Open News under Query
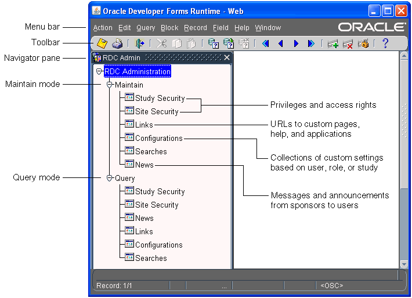Image resolution: width=412 pixels, height=298 pixels. [x=144, y=218]
